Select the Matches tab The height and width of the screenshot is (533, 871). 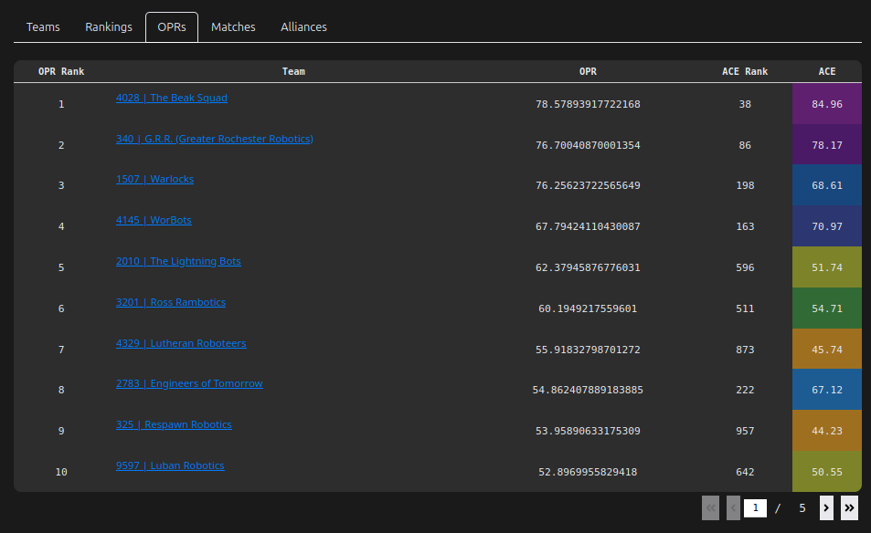pos(233,27)
